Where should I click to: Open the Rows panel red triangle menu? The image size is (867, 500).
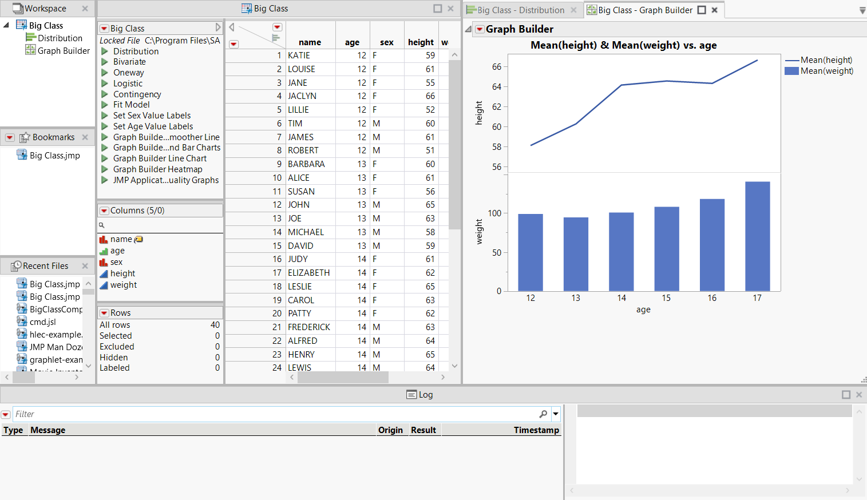point(104,313)
